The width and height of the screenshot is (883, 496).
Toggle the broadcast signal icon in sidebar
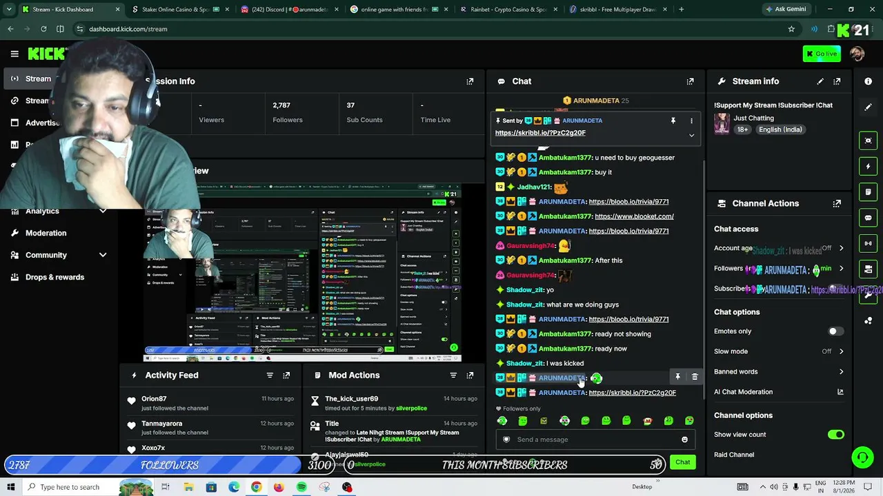pos(868,243)
